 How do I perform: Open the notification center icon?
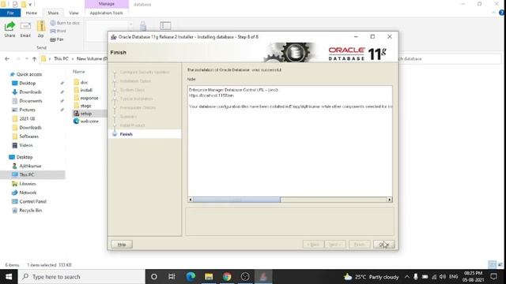493,277
